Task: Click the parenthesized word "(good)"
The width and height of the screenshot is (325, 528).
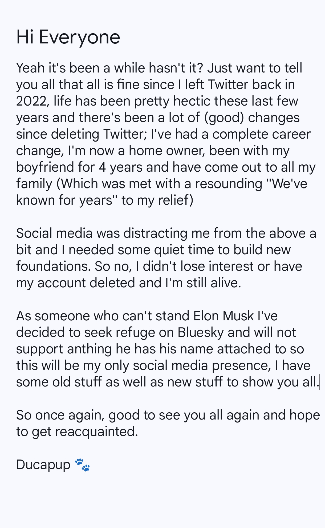Action: pos(224,118)
